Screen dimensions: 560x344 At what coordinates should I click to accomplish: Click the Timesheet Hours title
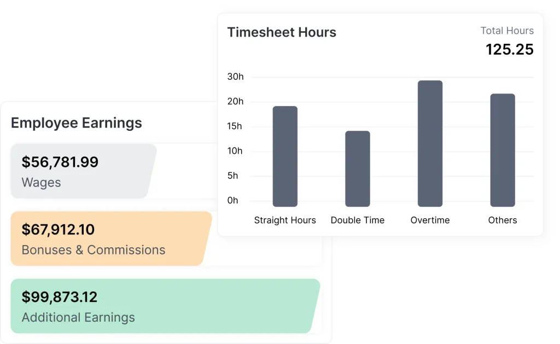(x=282, y=32)
